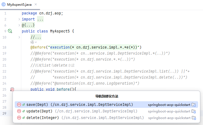Click module icon in the delete(Integer) row
Viewport: 203px width, 125px height.
tap(194, 118)
